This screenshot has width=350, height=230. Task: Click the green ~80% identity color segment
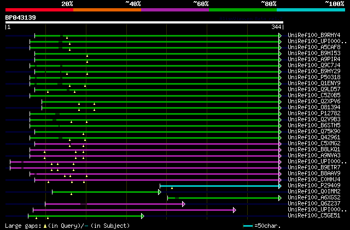click(243, 10)
